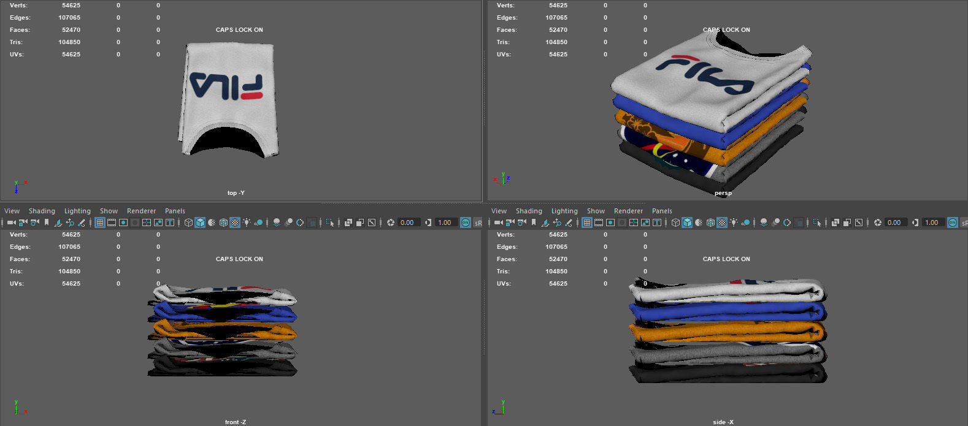The height and width of the screenshot is (426, 968).
Task: Open View menu in front panel
Action: [12, 211]
